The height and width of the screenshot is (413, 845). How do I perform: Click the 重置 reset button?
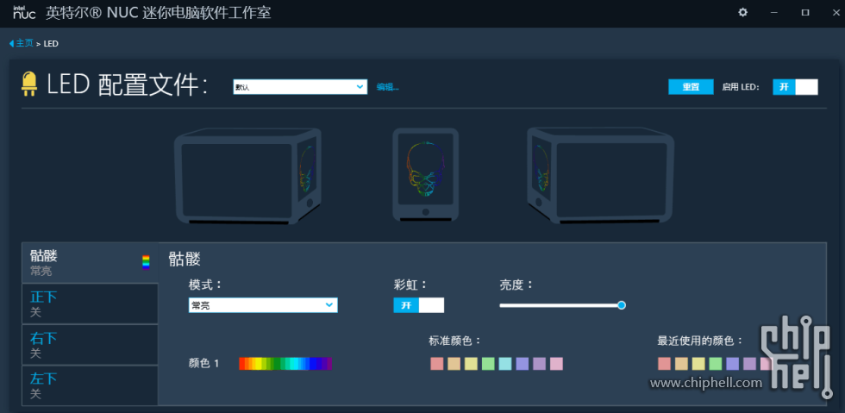coord(691,87)
